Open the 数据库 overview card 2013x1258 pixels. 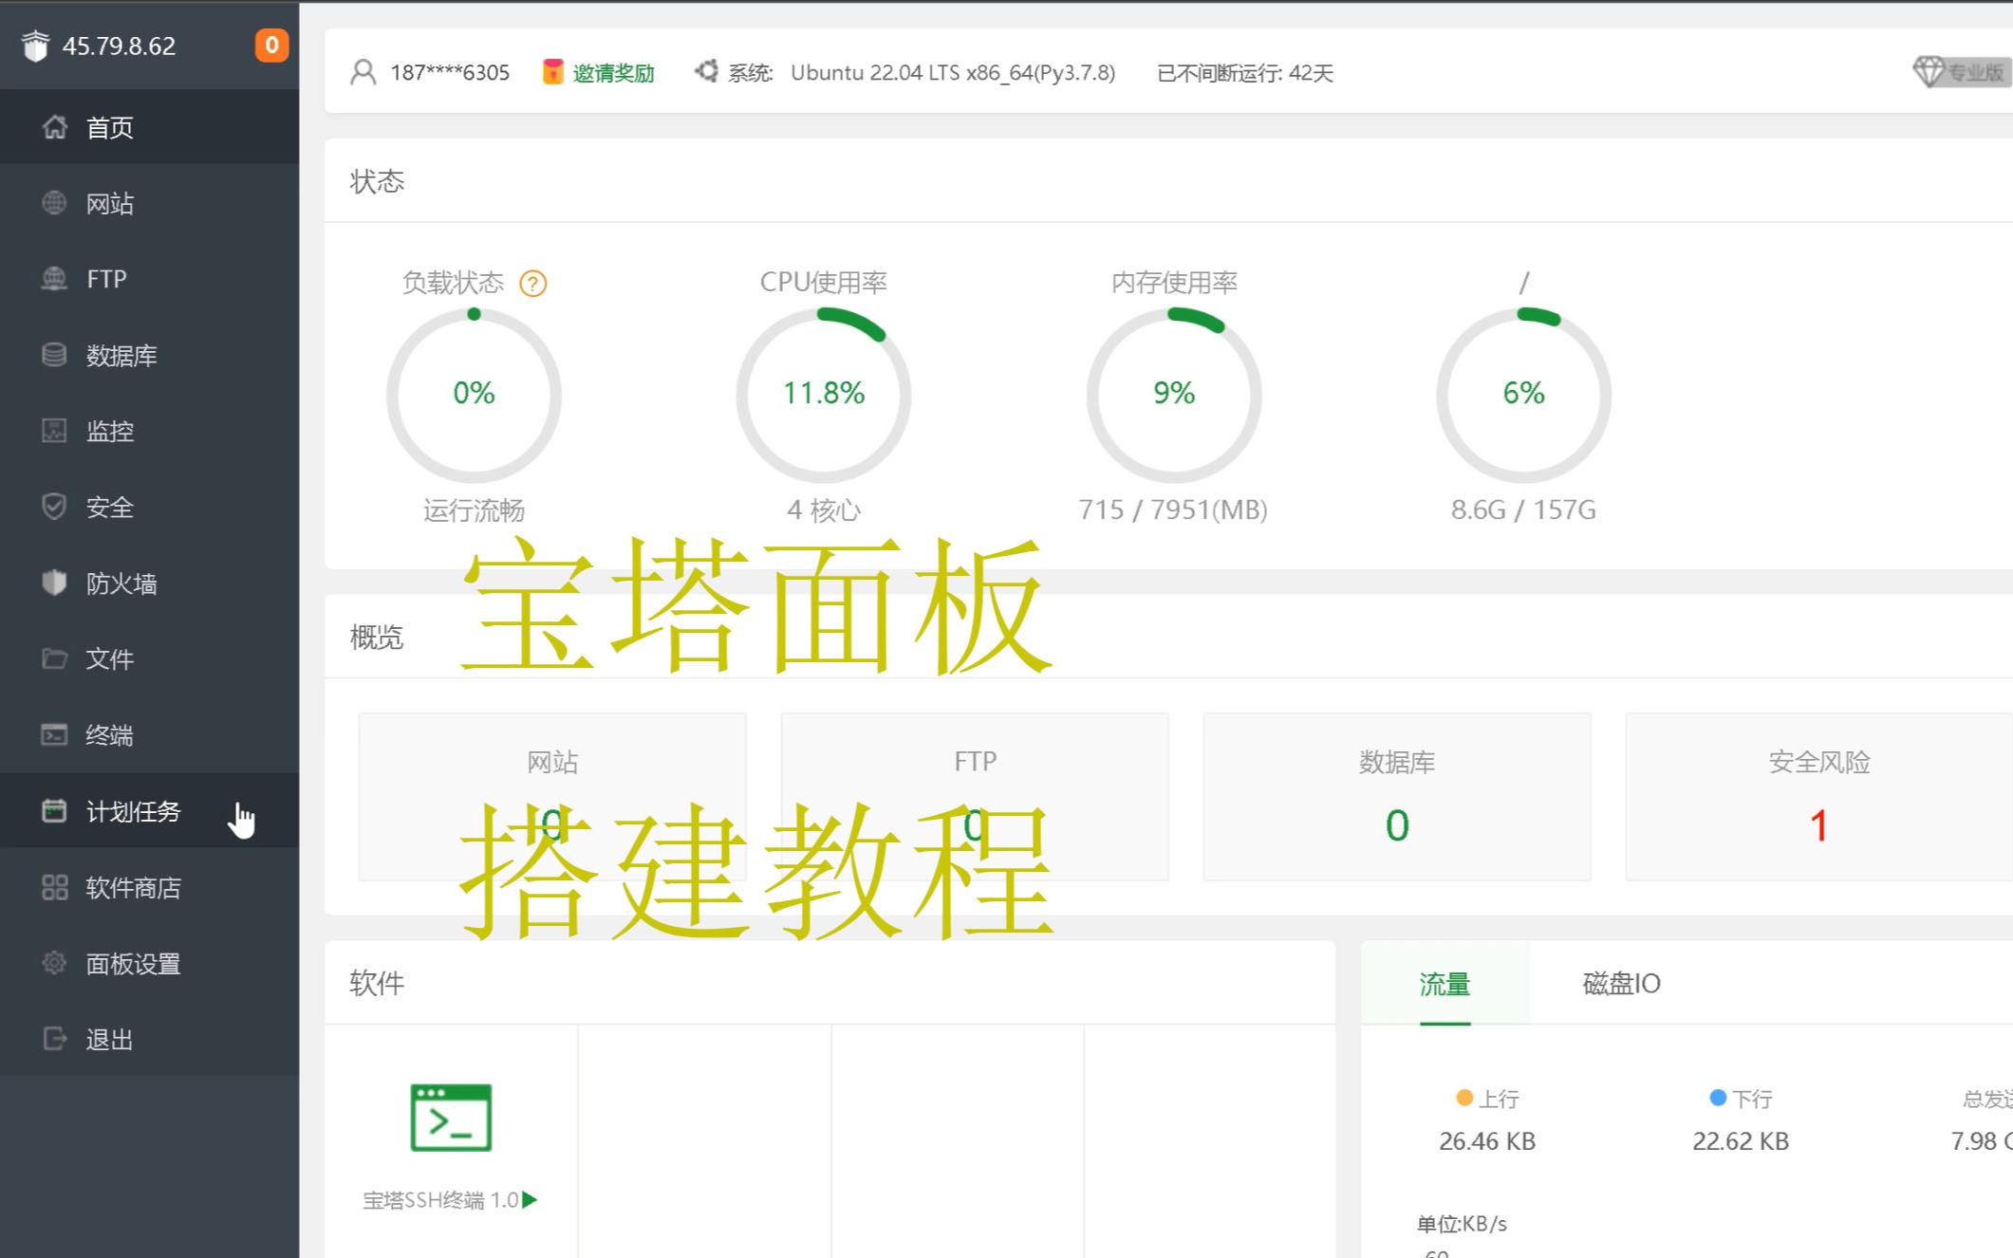1397,797
